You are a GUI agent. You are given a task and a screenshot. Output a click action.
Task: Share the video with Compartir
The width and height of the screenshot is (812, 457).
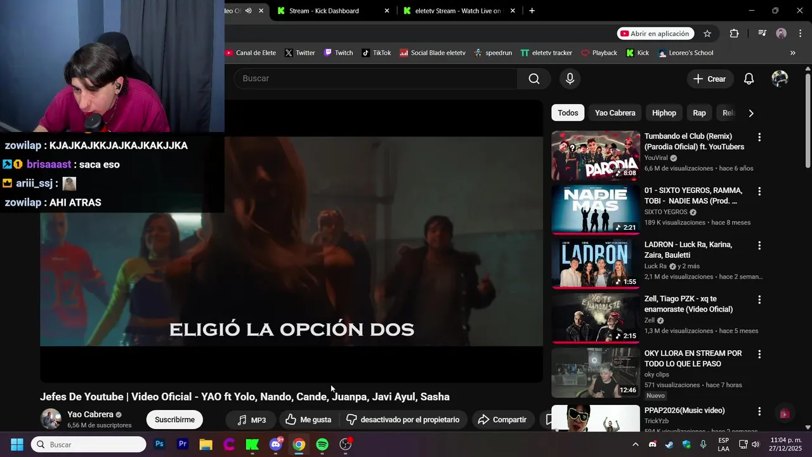coord(502,420)
